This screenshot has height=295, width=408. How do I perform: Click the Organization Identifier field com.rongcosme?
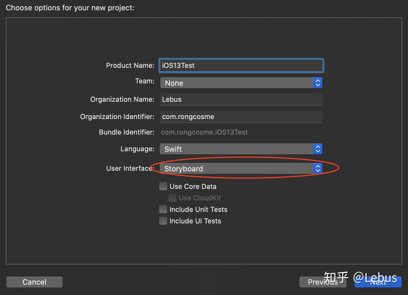click(241, 116)
